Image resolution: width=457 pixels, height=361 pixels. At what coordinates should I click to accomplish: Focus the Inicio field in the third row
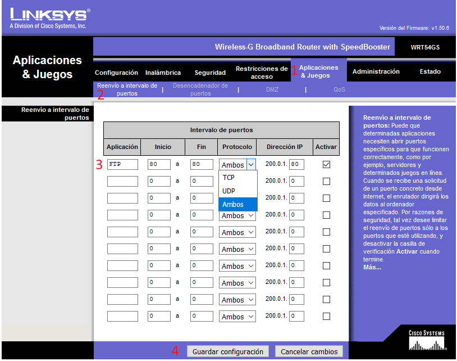click(x=159, y=198)
